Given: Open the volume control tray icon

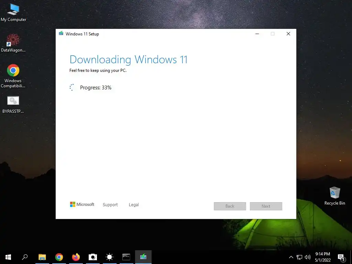Looking at the screenshot, I should coord(308,257).
